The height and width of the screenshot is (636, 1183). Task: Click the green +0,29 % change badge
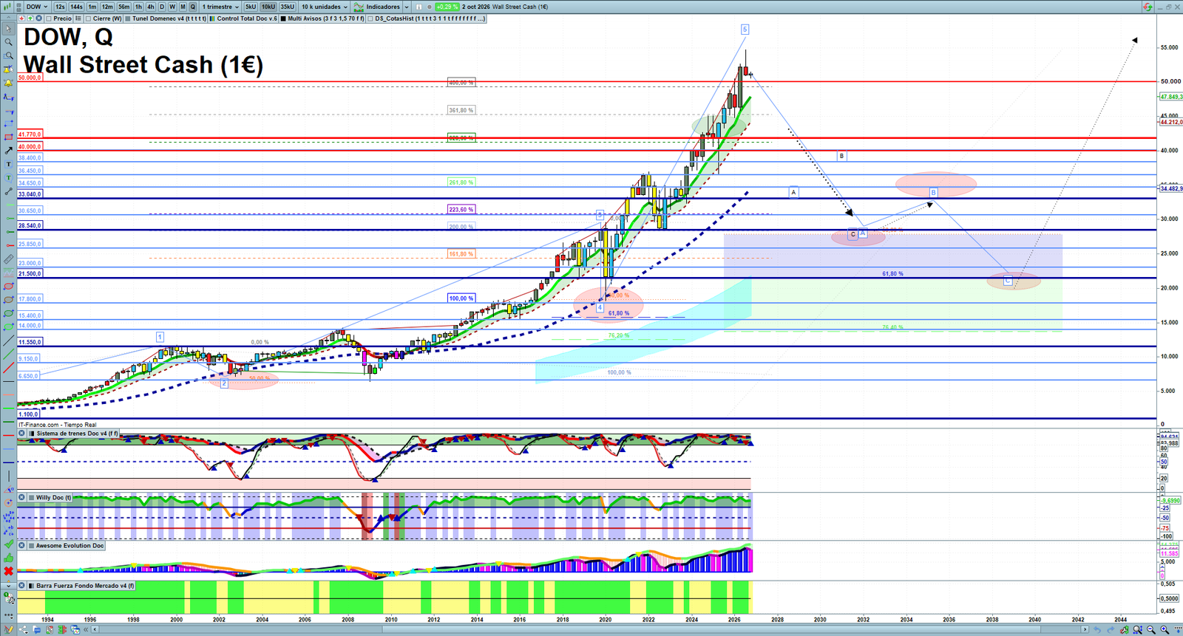(447, 7)
